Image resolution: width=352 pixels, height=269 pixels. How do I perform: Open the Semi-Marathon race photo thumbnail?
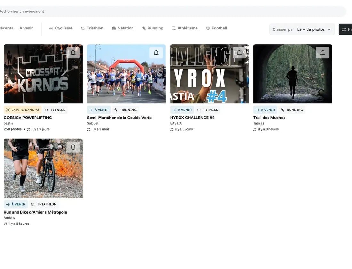pyautogui.click(x=126, y=74)
